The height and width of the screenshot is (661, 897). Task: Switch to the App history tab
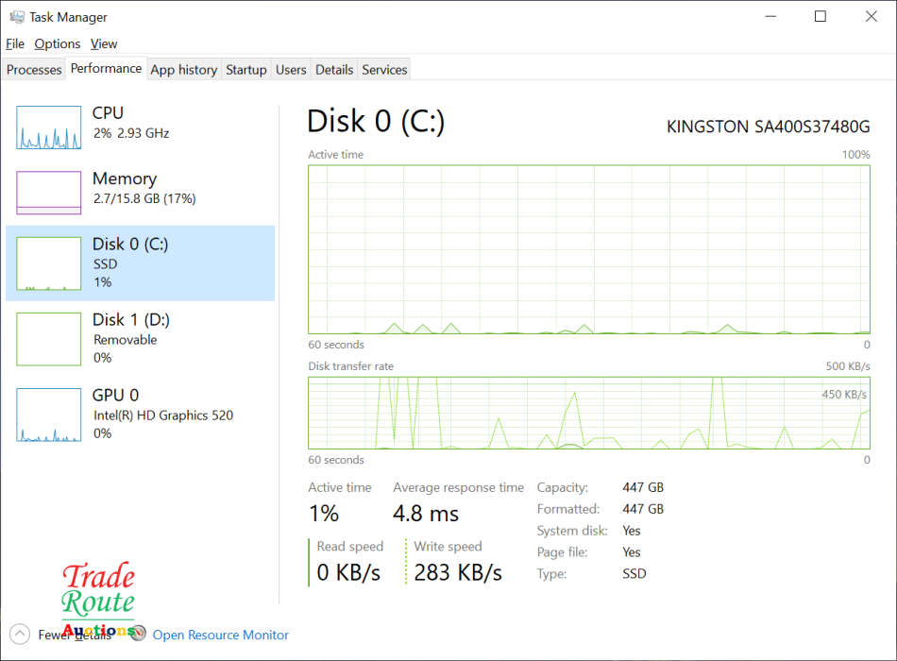[x=184, y=70]
